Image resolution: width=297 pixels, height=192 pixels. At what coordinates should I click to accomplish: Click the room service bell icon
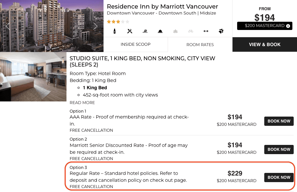point(160,31)
